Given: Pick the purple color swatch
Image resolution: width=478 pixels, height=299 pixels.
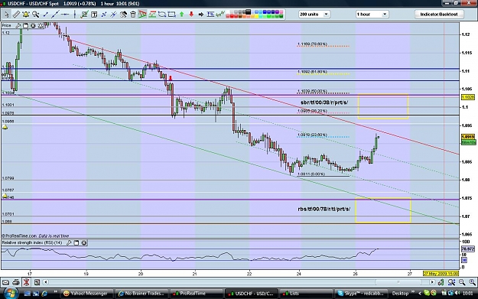Looking at the screenshot, I should click(x=277, y=12).
